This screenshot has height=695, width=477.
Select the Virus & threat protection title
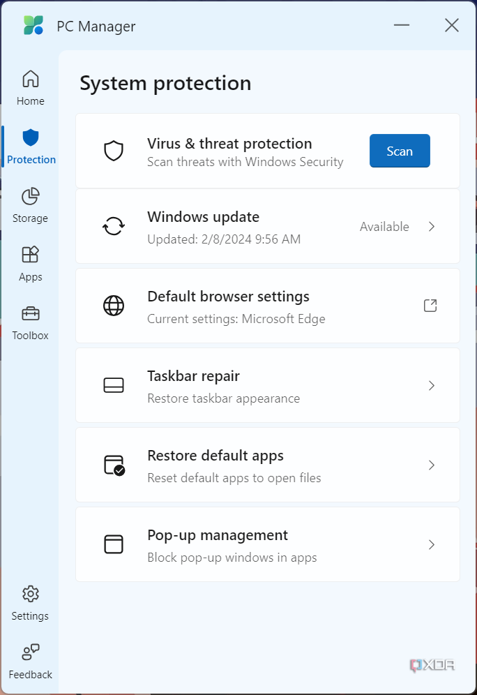click(x=229, y=144)
